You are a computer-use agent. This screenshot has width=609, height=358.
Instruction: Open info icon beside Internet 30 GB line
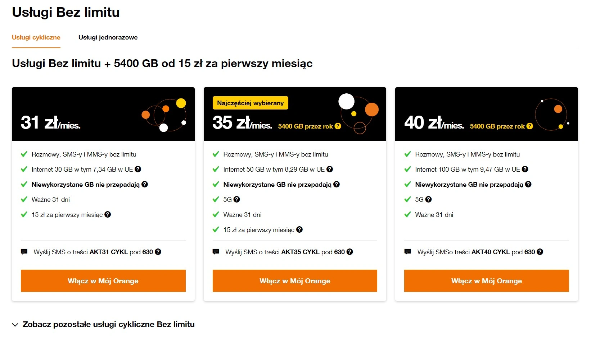click(138, 169)
